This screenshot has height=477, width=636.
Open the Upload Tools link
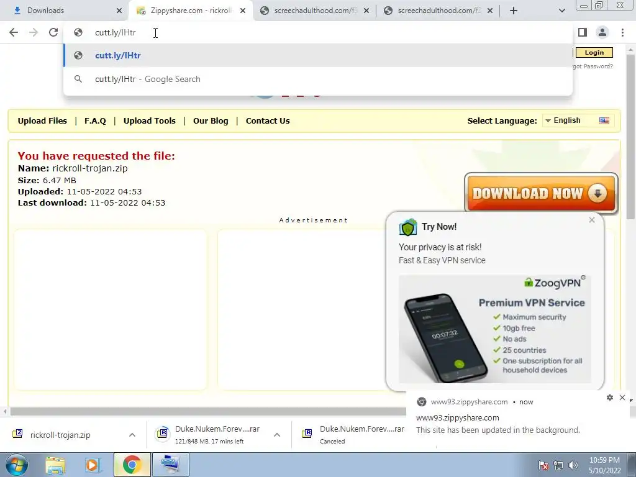pos(149,121)
